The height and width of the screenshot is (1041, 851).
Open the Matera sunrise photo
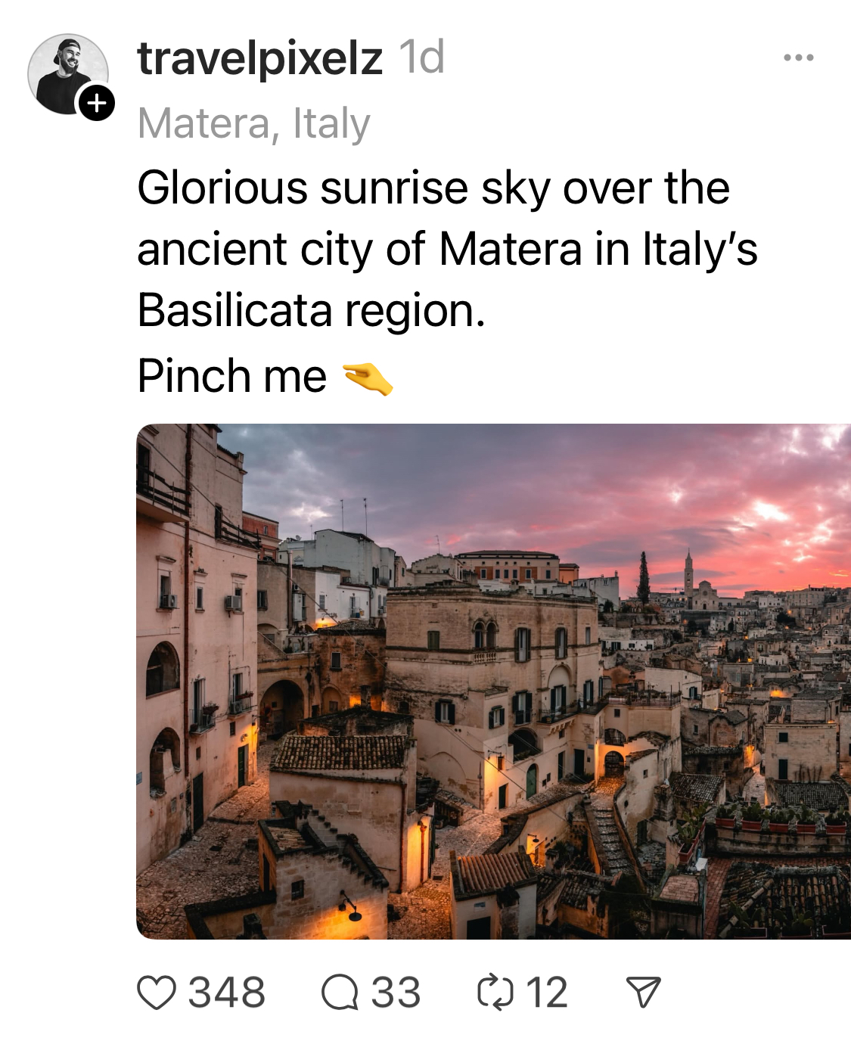[493, 681]
